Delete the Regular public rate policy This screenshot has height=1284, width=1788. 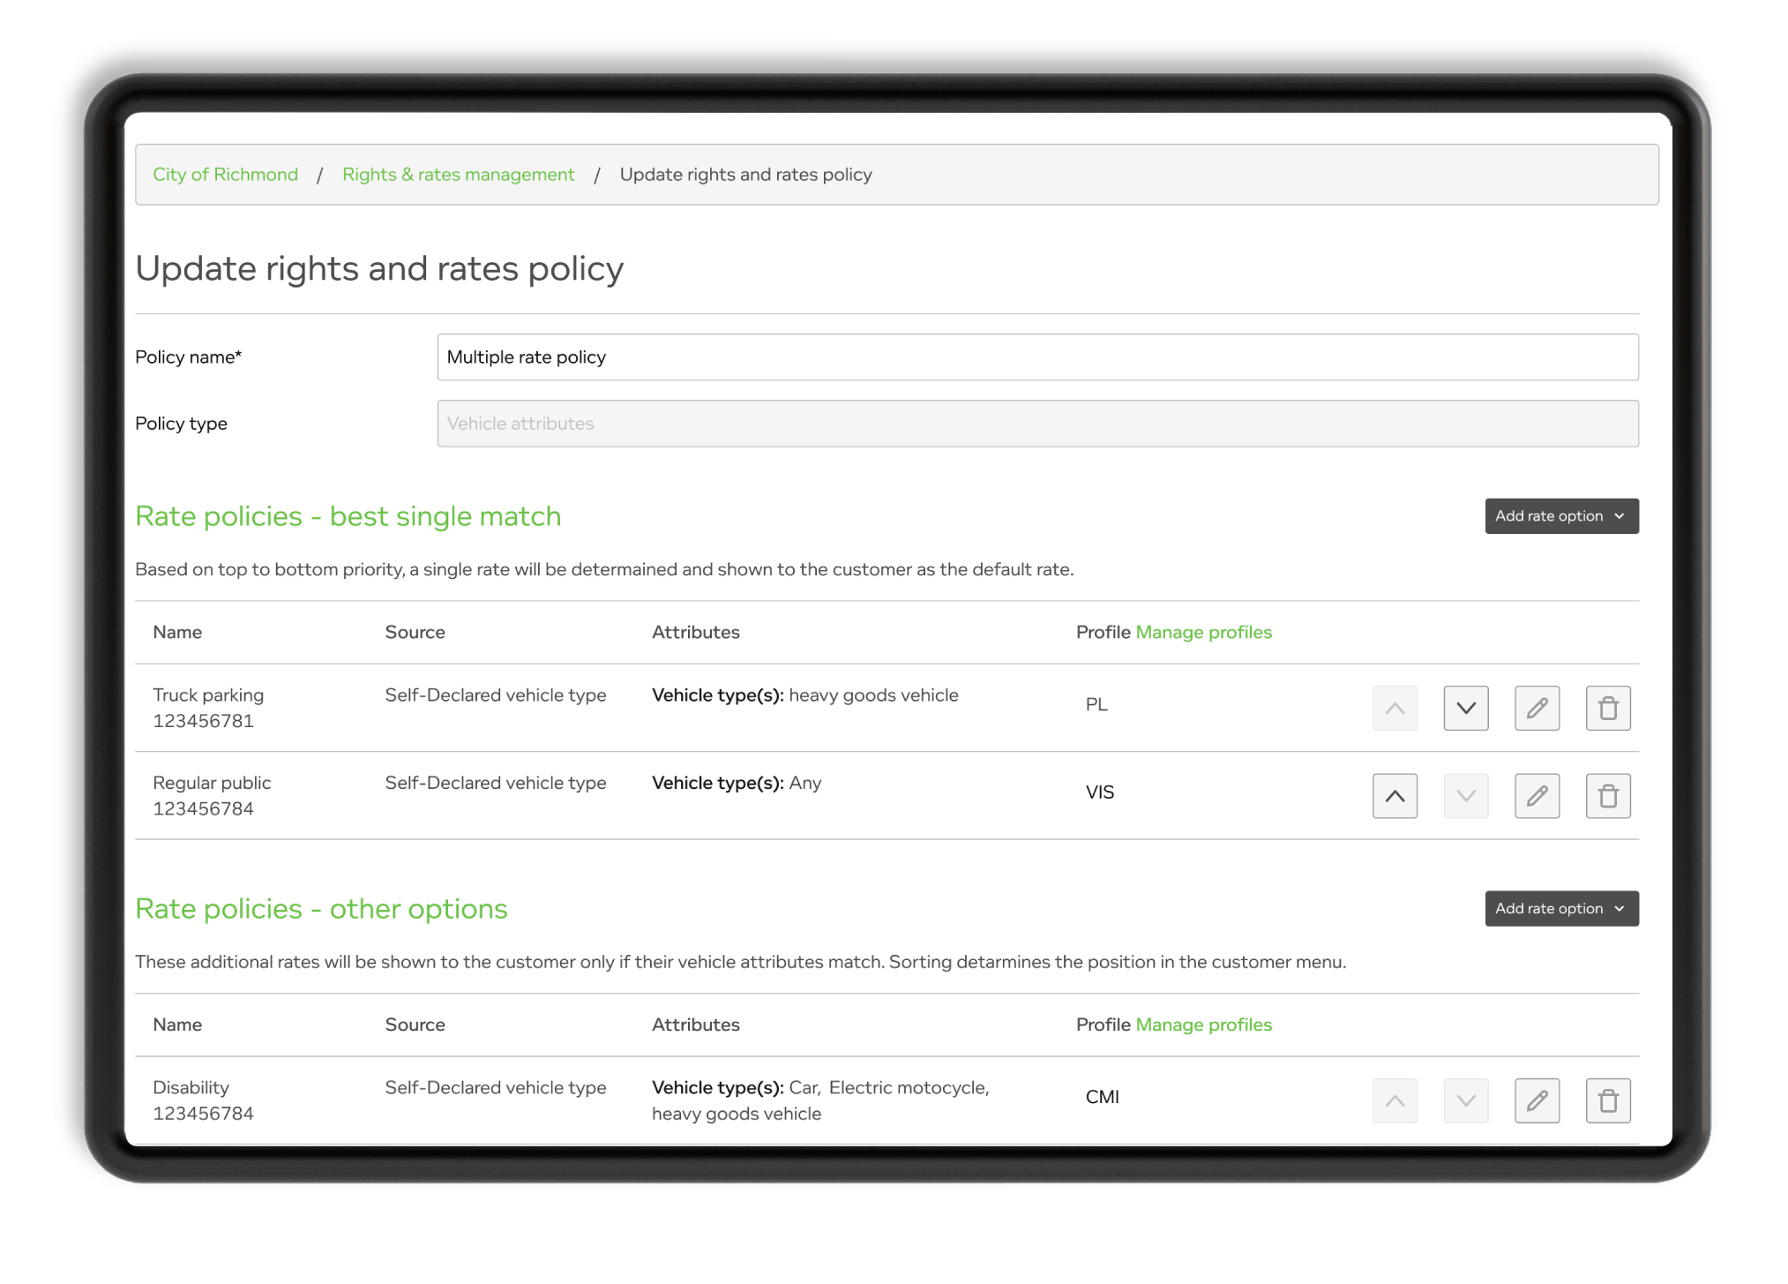(1607, 795)
